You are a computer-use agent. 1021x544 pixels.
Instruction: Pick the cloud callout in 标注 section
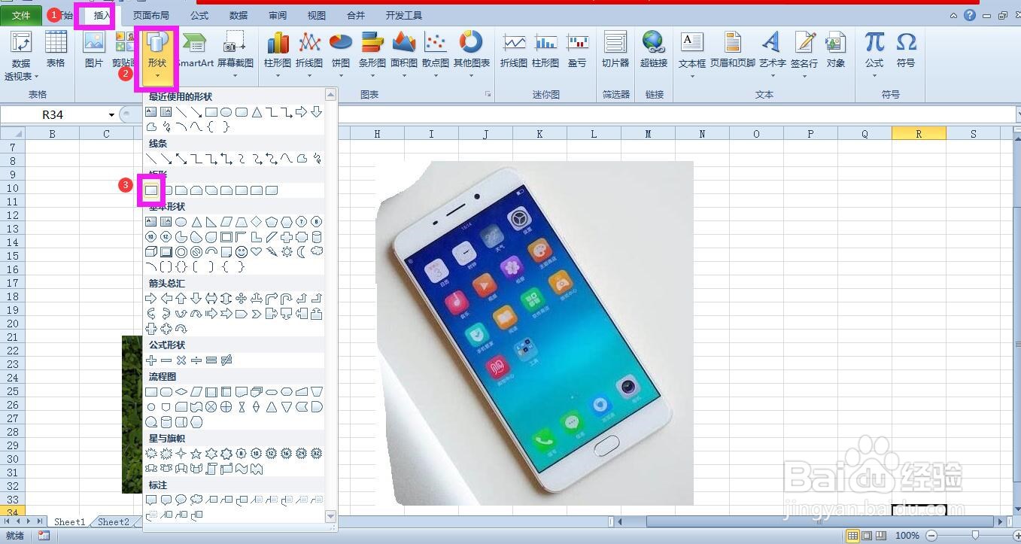pos(196,500)
